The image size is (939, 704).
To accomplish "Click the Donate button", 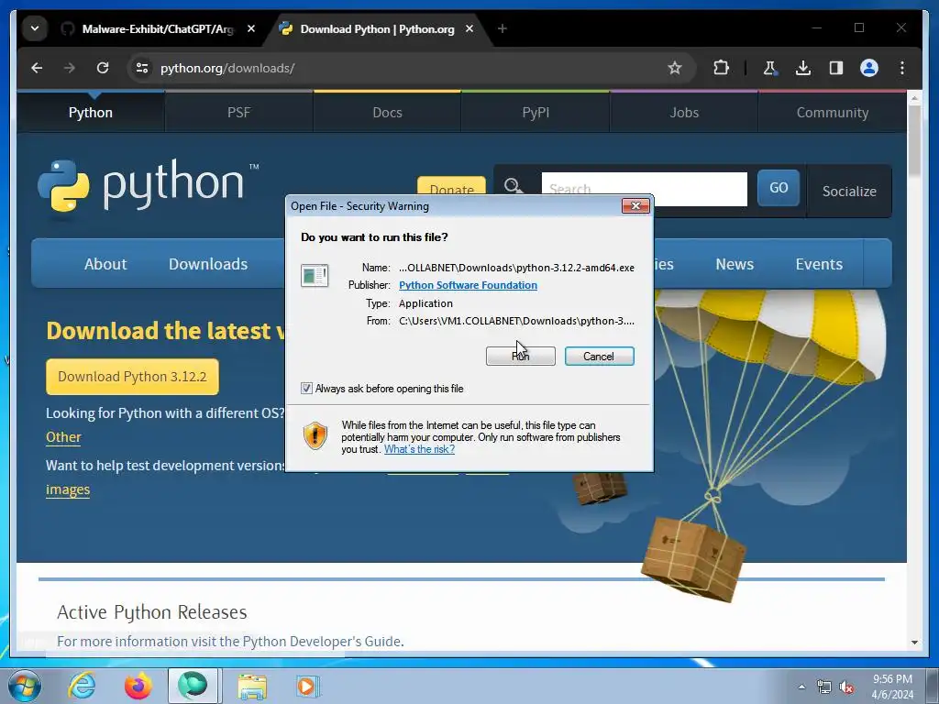I will 451,185.
